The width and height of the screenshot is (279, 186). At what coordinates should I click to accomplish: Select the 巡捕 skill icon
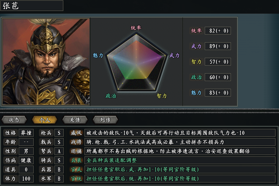pyautogui.click(x=76, y=151)
